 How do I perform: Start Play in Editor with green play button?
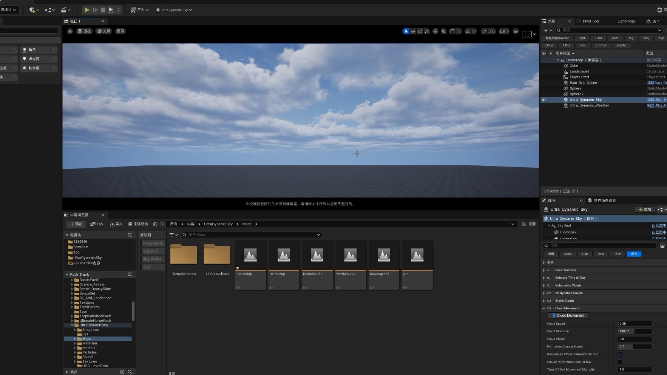pyautogui.click(x=87, y=10)
